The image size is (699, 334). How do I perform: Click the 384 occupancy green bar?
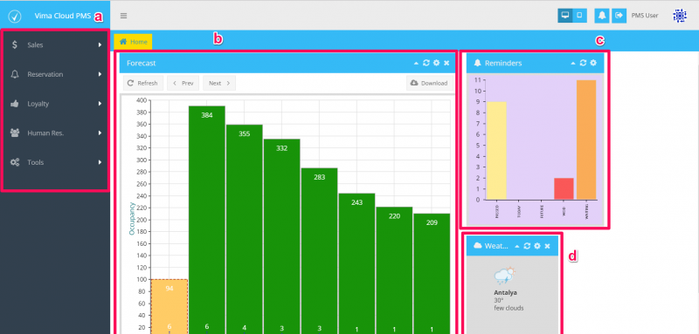(207, 220)
